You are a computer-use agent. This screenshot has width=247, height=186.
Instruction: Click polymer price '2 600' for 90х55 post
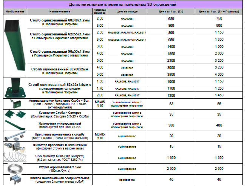point(219,53)
